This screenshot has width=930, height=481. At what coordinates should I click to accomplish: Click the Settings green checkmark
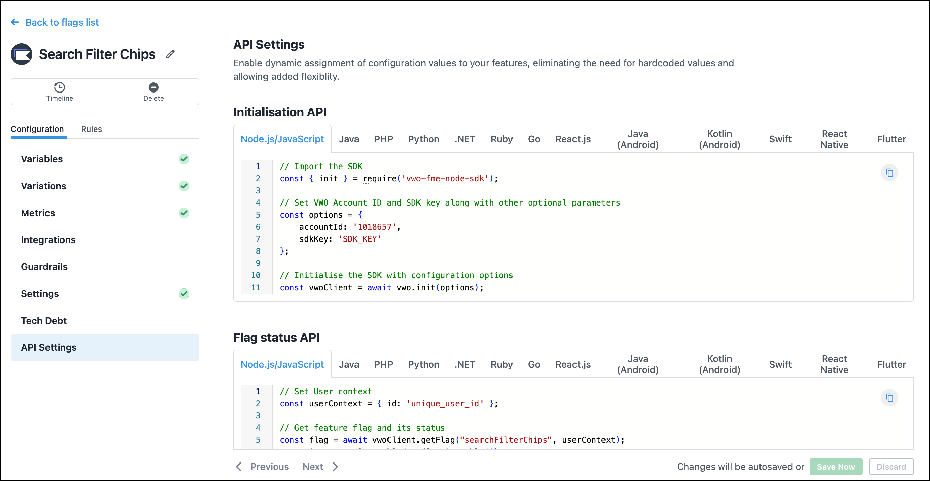point(184,294)
